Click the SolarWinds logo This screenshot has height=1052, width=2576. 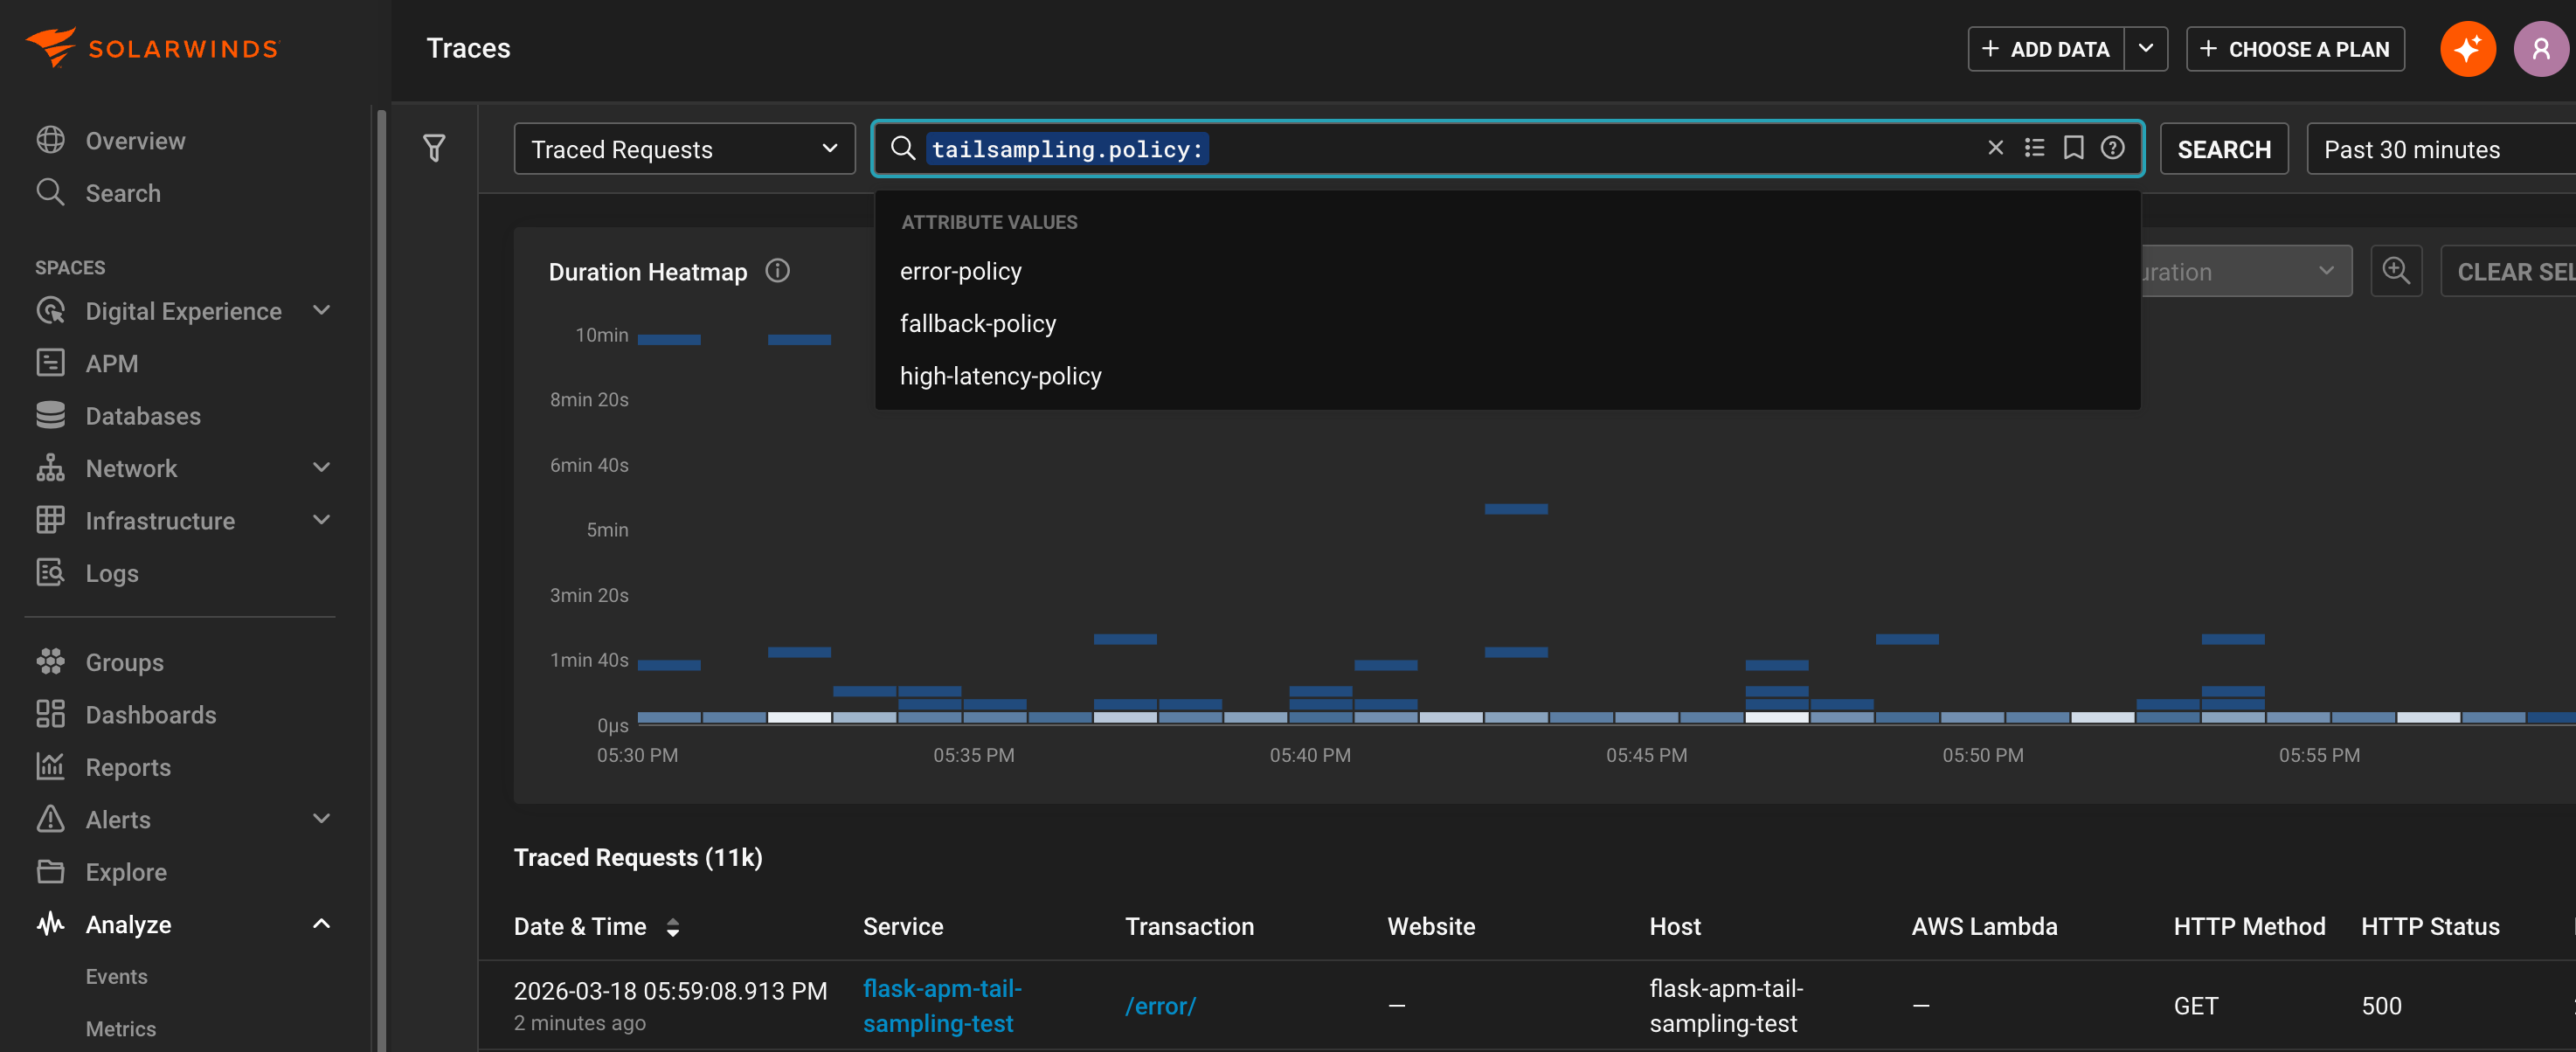pyautogui.click(x=152, y=46)
